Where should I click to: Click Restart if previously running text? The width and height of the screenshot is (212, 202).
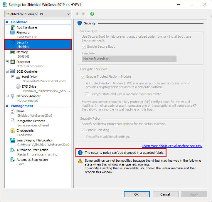click(37, 154)
